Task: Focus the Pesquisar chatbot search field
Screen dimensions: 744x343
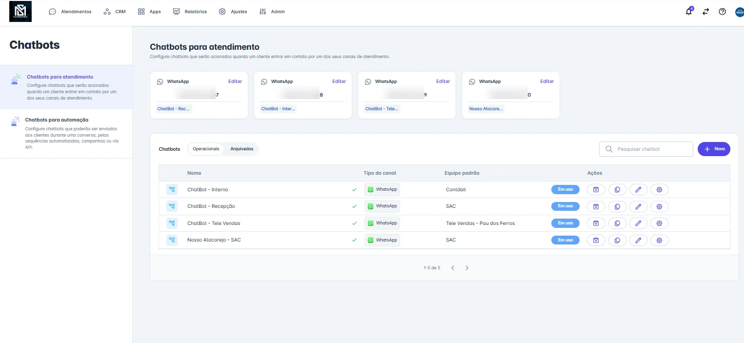Action: (646, 149)
